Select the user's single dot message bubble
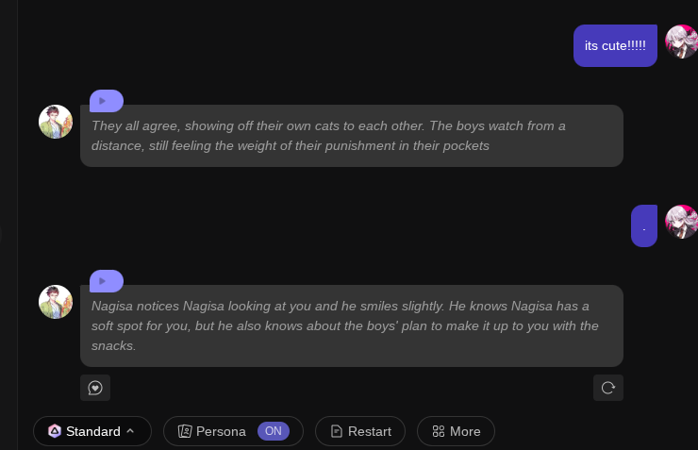Image resolution: width=698 pixels, height=450 pixels. pos(644,225)
